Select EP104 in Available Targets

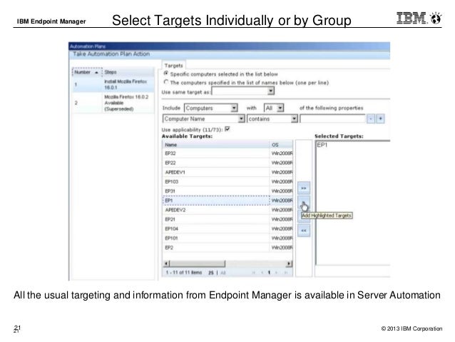coord(227,228)
